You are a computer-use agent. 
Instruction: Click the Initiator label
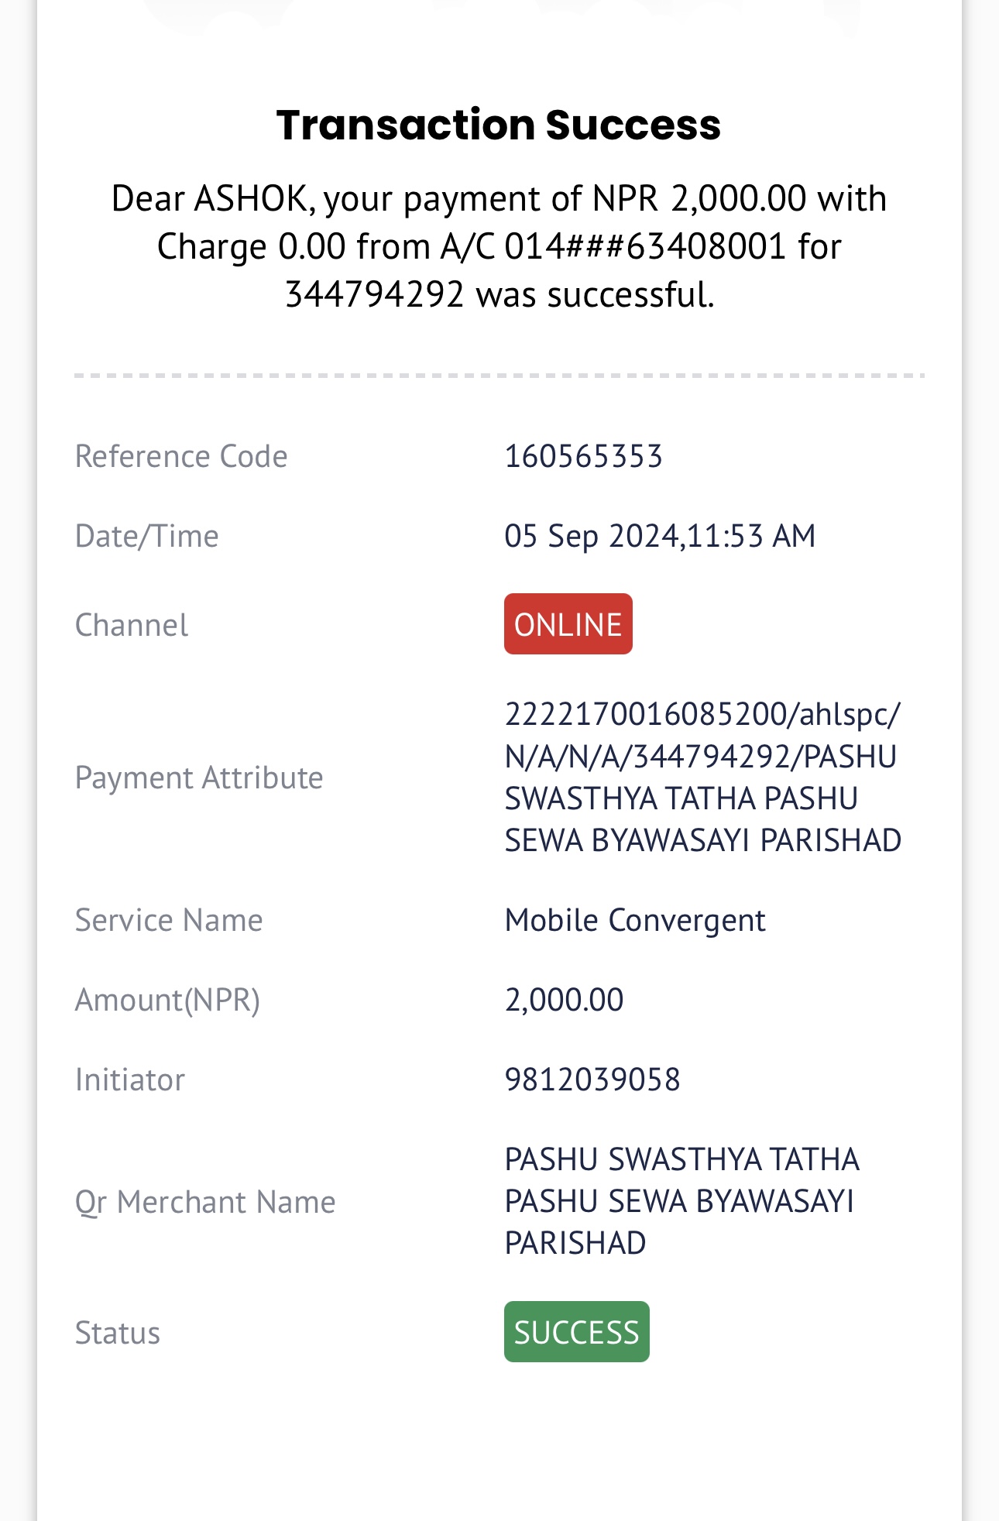(x=130, y=1080)
